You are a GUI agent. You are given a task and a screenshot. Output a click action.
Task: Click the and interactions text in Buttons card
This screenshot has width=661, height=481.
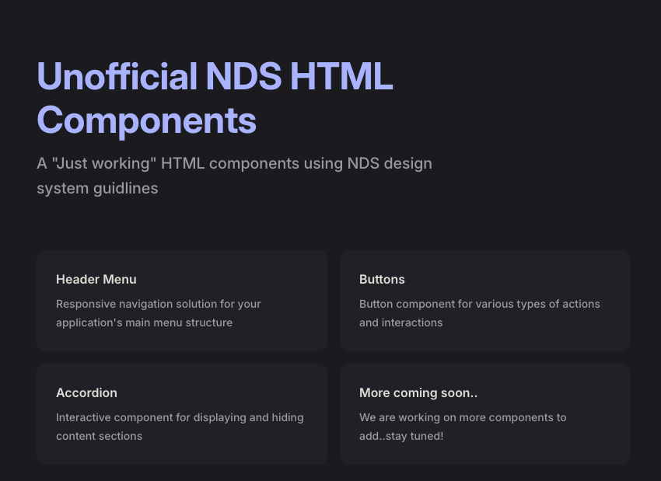401,322
